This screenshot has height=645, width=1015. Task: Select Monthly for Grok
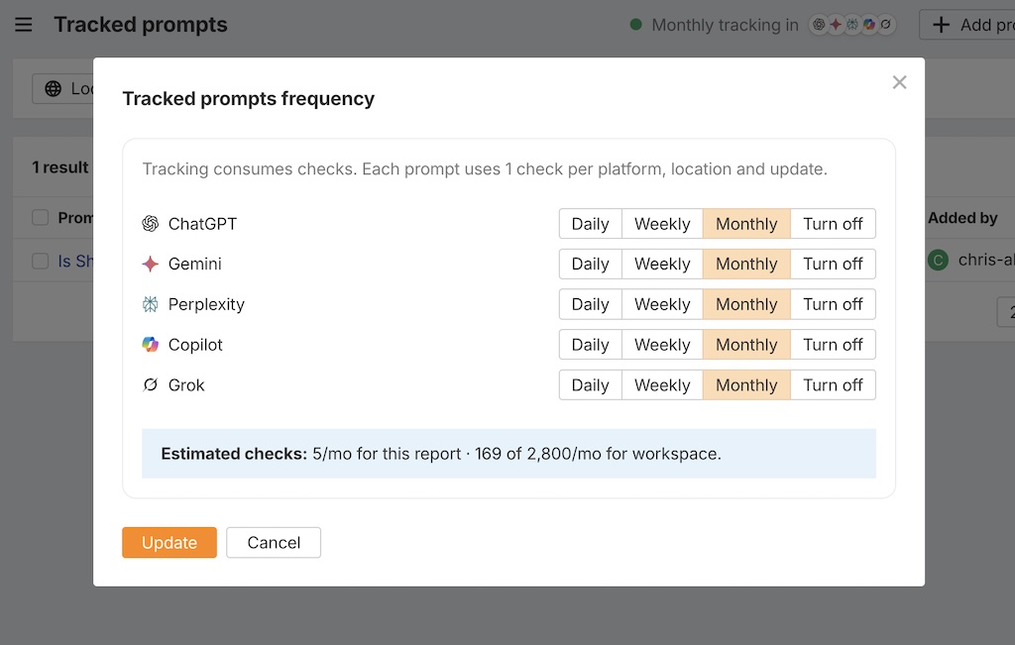coord(746,385)
